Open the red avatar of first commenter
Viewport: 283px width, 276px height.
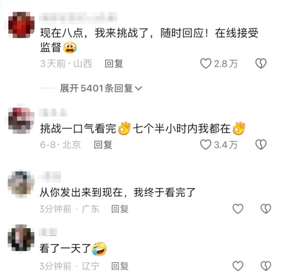pyautogui.click(x=21, y=25)
